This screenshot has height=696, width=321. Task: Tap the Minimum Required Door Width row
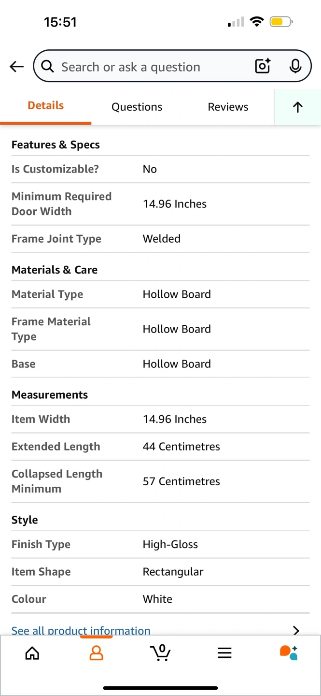tap(160, 204)
